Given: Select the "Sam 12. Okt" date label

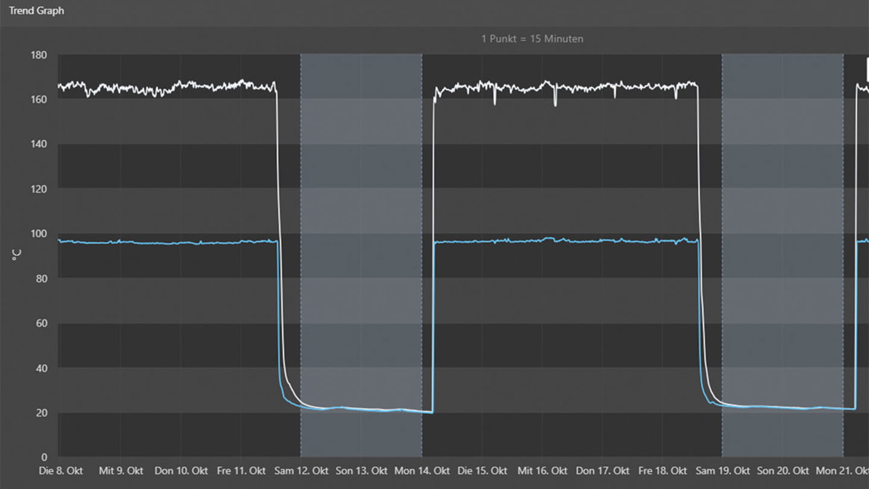Looking at the screenshot, I should pyautogui.click(x=301, y=471).
